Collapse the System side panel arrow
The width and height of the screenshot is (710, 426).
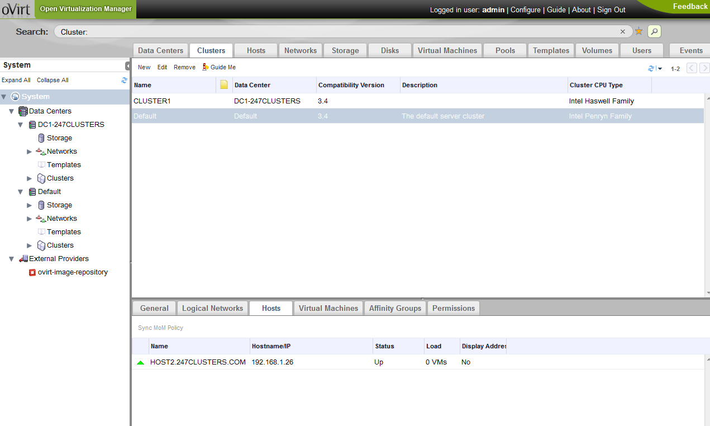(127, 65)
